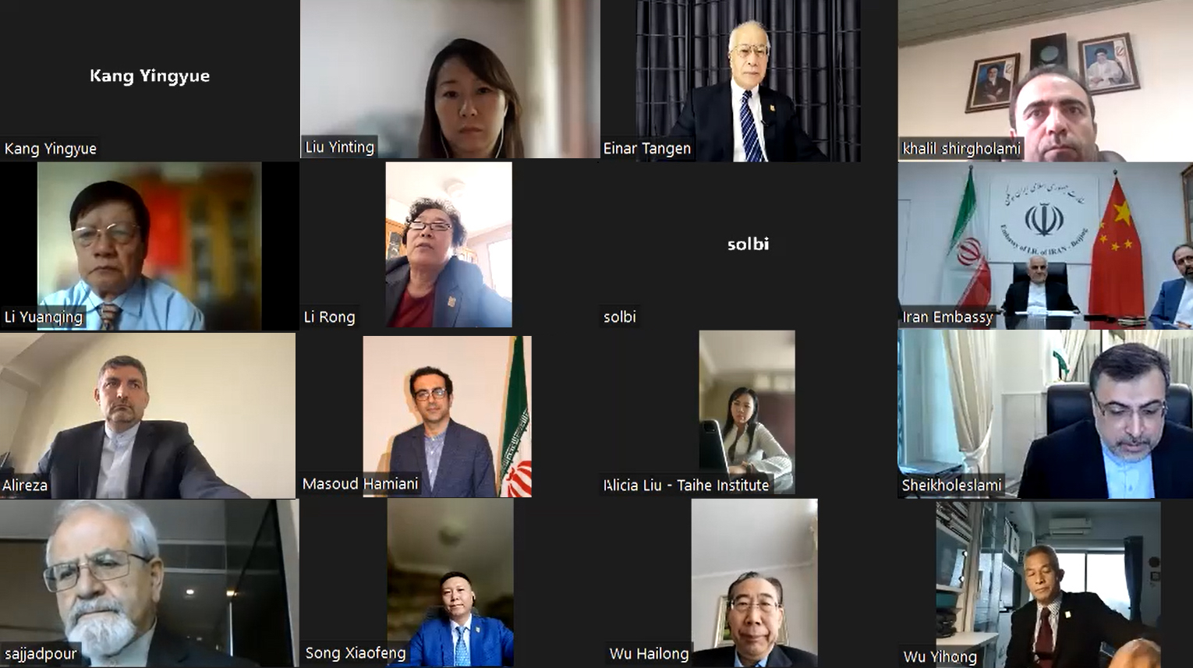
Task: Select the solbi participant tile
Action: 749,245
